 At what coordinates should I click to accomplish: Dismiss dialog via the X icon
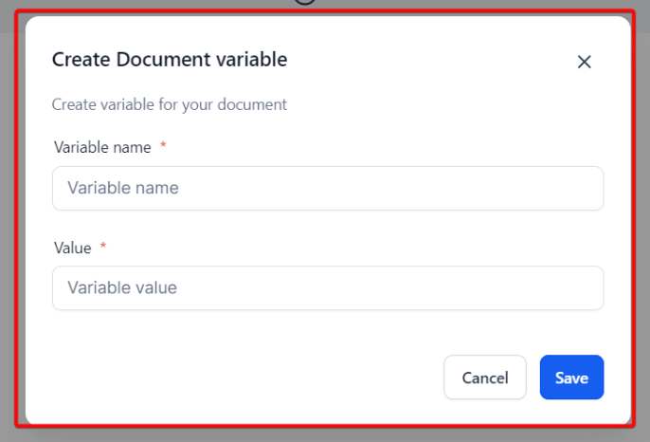[x=584, y=62]
